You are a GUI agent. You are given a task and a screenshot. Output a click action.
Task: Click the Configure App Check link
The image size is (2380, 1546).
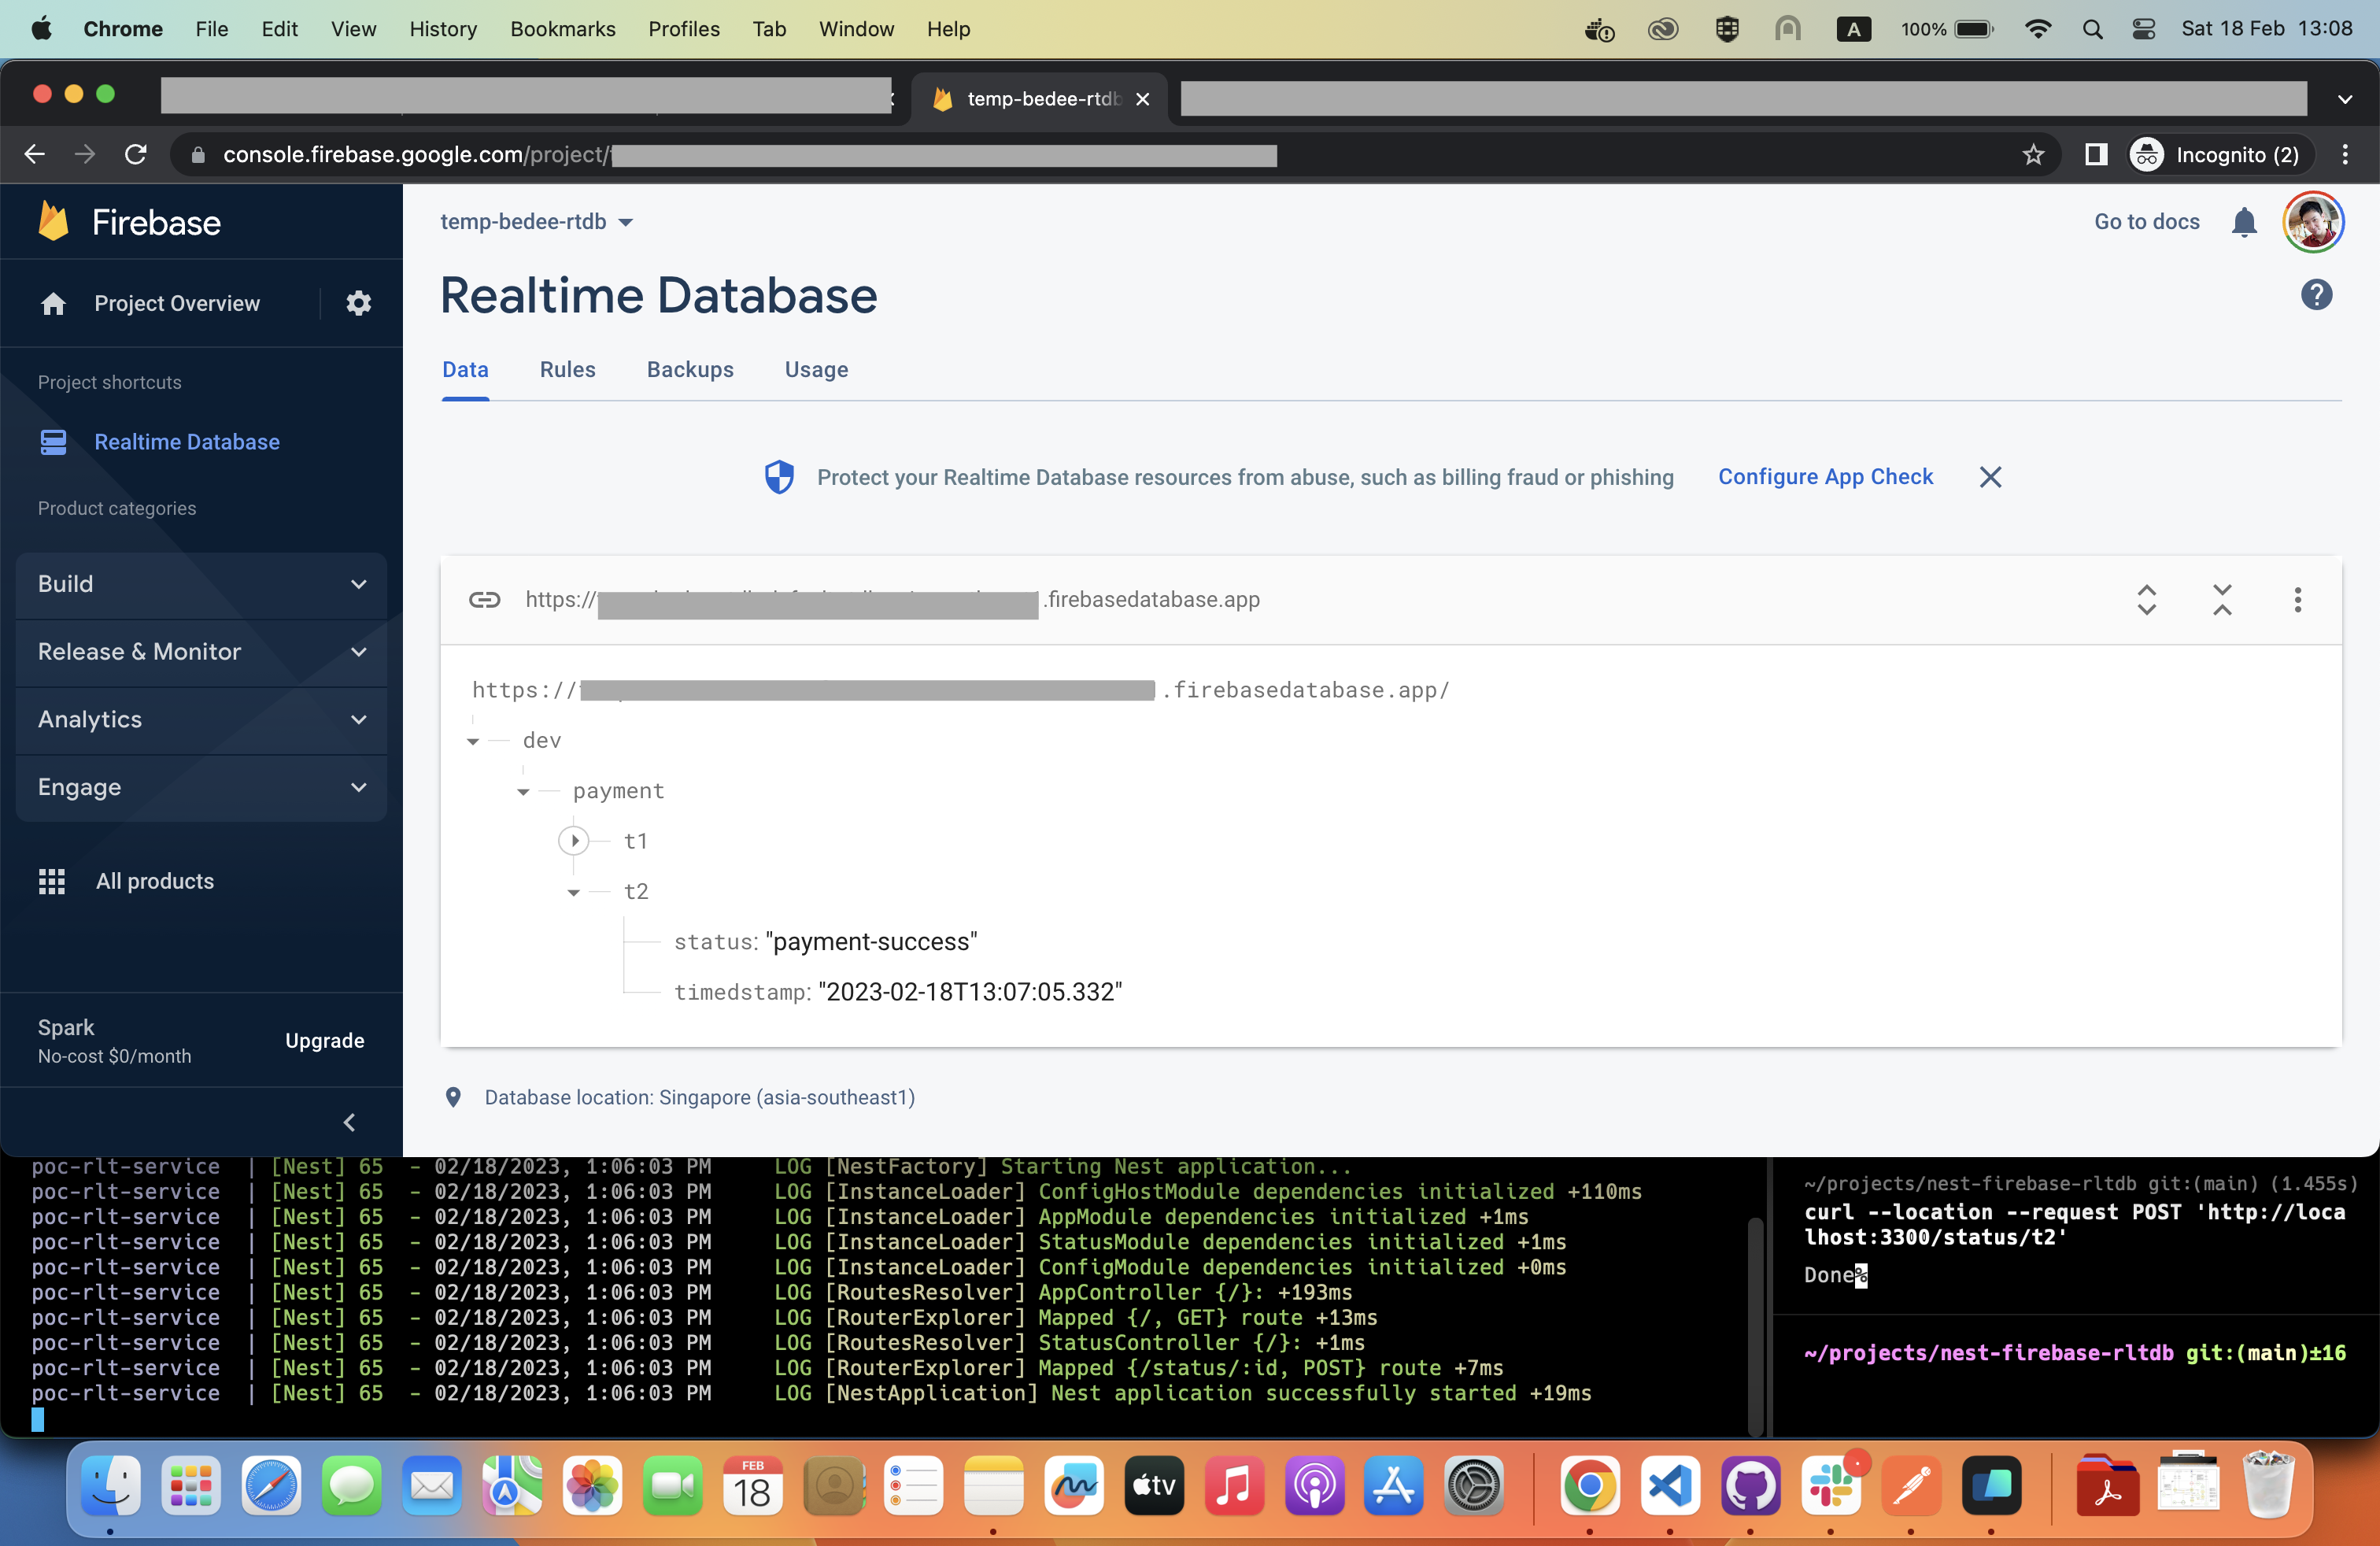(1825, 477)
